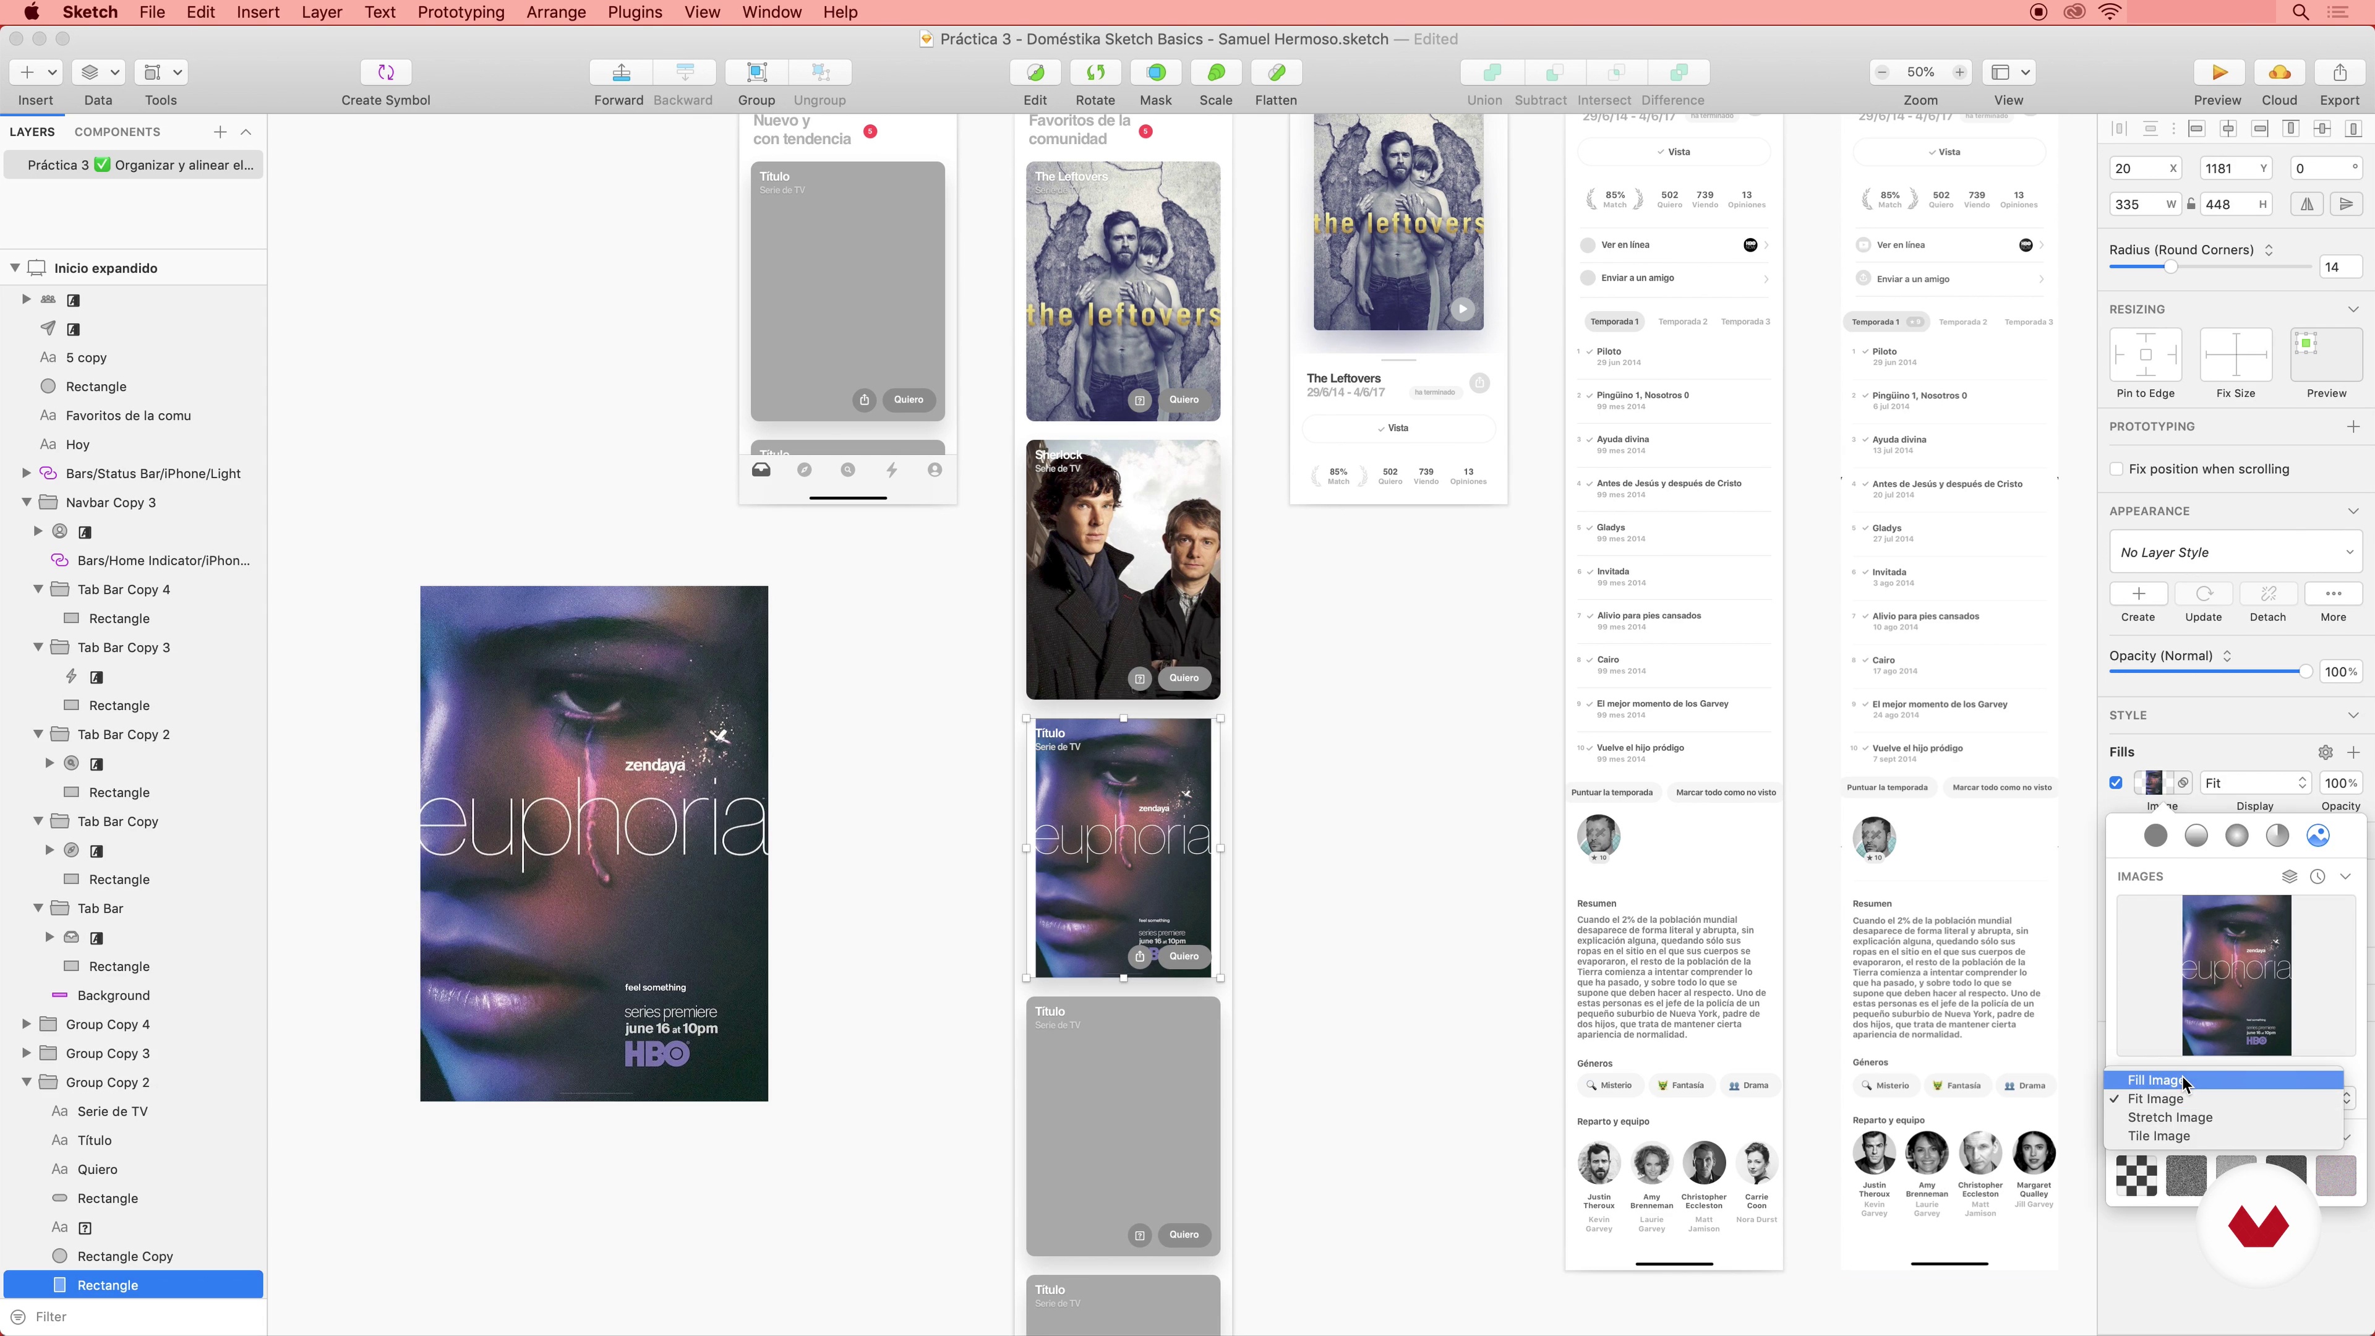This screenshot has width=2375, height=1336.
Task: Start the Preview play icon
Action: click(x=2219, y=72)
